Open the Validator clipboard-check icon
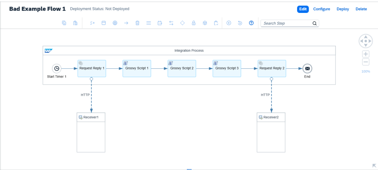Image resolution: width=378 pixels, height=170 pixels. (x=216, y=23)
